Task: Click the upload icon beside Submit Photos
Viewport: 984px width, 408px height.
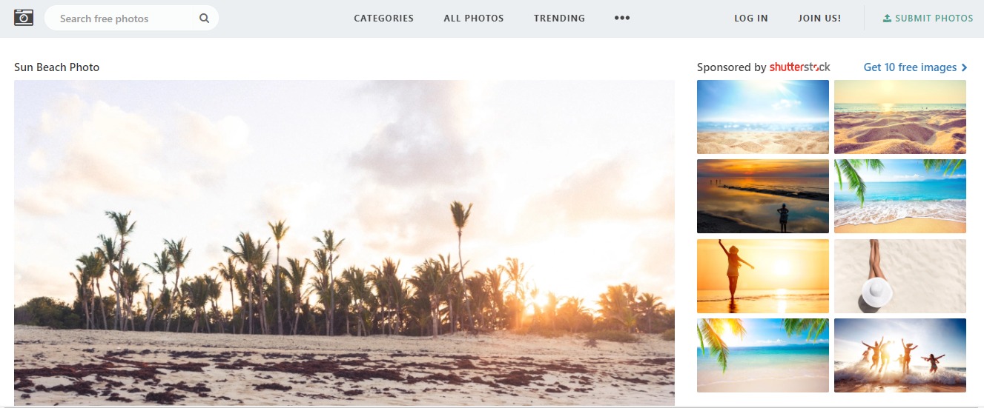Action: pos(887,18)
